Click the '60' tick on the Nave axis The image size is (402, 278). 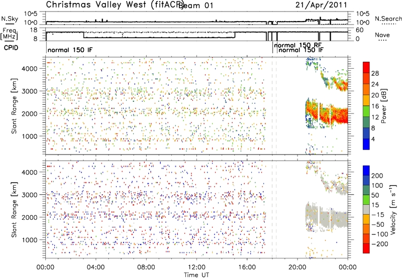coord(360,30)
